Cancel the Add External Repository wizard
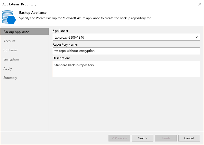The height and width of the screenshot is (145, 204). coord(189,138)
